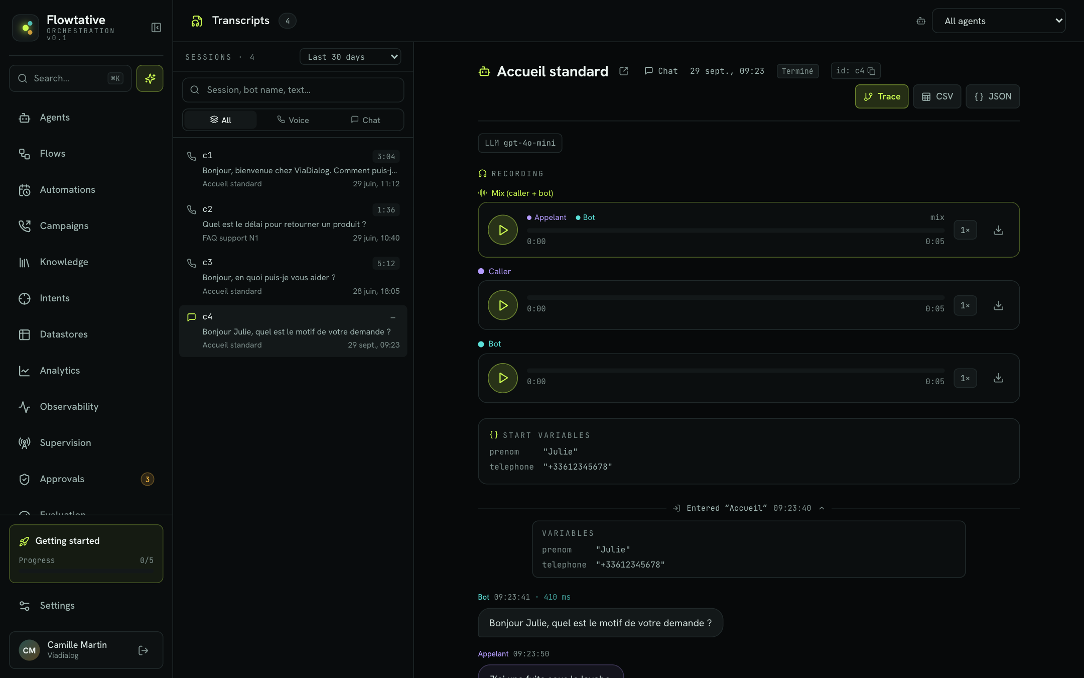This screenshot has height=678, width=1084.
Task: Open the Getting started card
Action: point(86,553)
